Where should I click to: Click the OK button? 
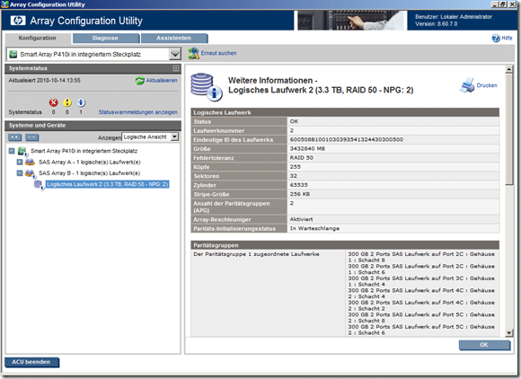(484, 345)
